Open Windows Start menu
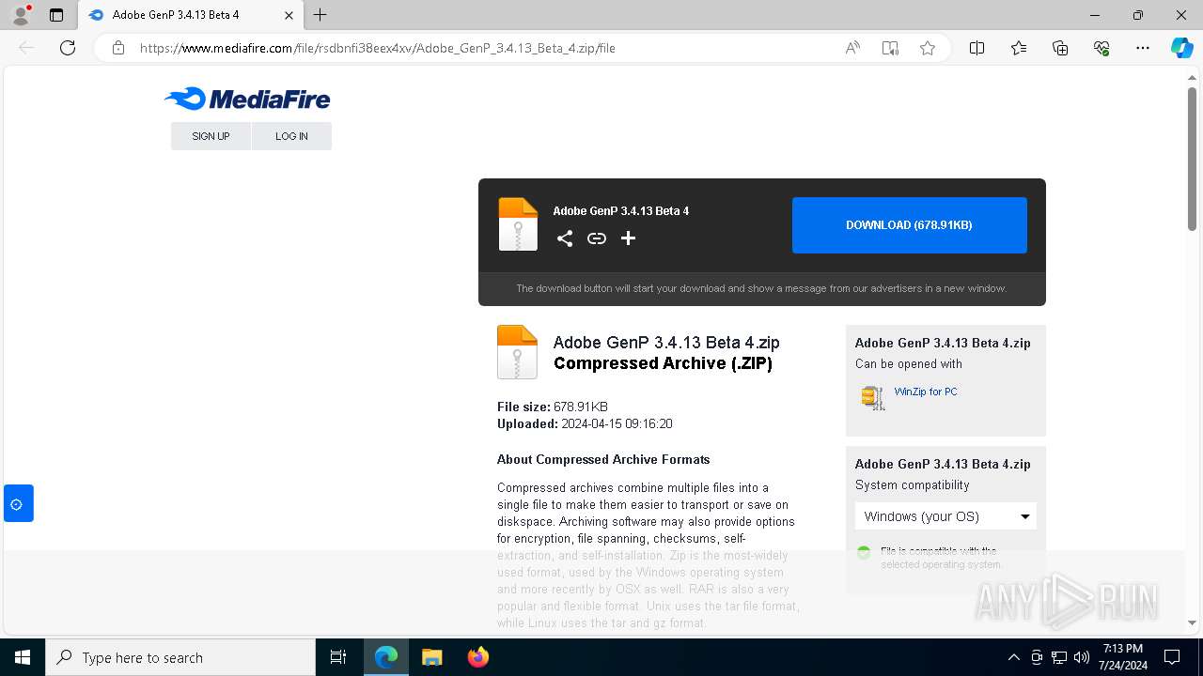Screen dimensions: 1203x676 (x=23, y=657)
